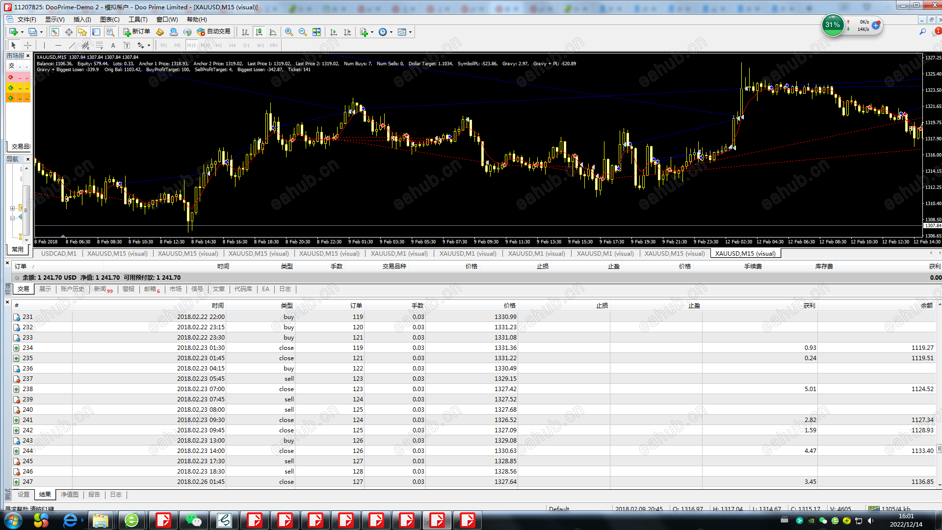
Task: Toggle the Terminal panel
Action: click(96, 32)
